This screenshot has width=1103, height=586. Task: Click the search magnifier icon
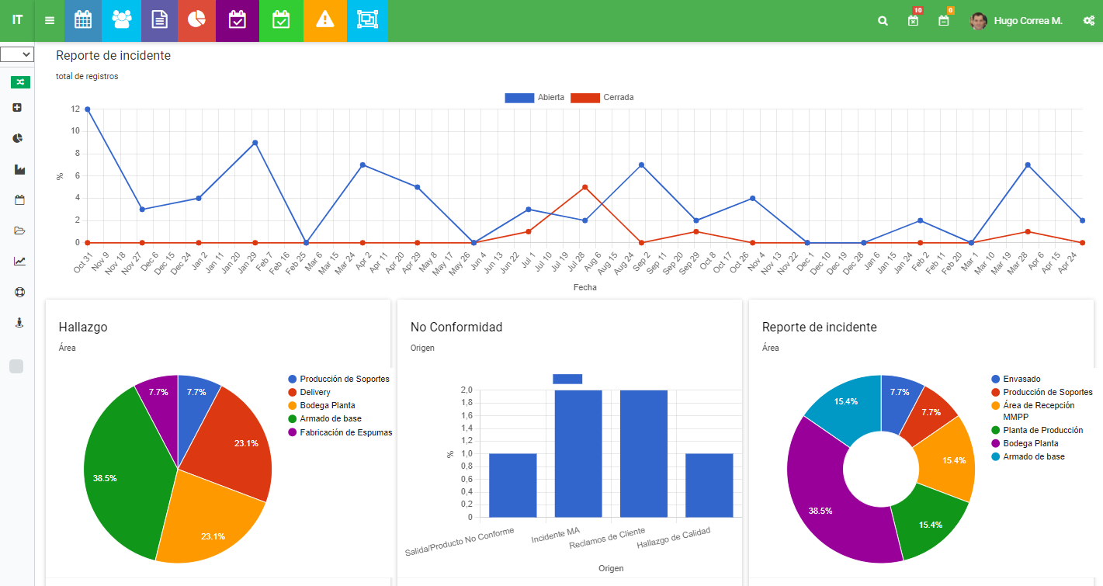(883, 21)
